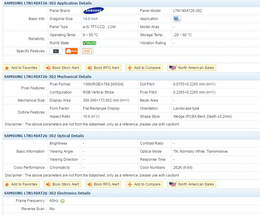
Task: Click pixel pitch value '0.2265×0.2265 mm (H×V)'
Action: (194, 92)
